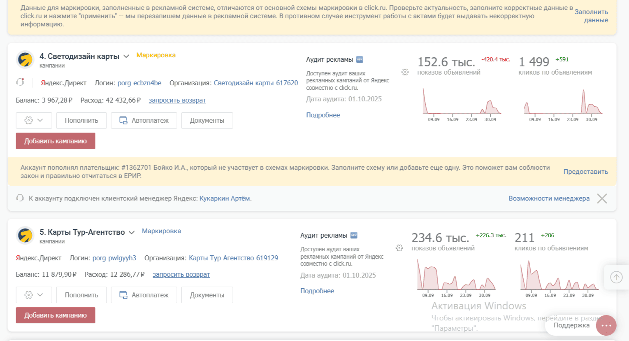Click the headset icon in manager notice

[x=20, y=198]
